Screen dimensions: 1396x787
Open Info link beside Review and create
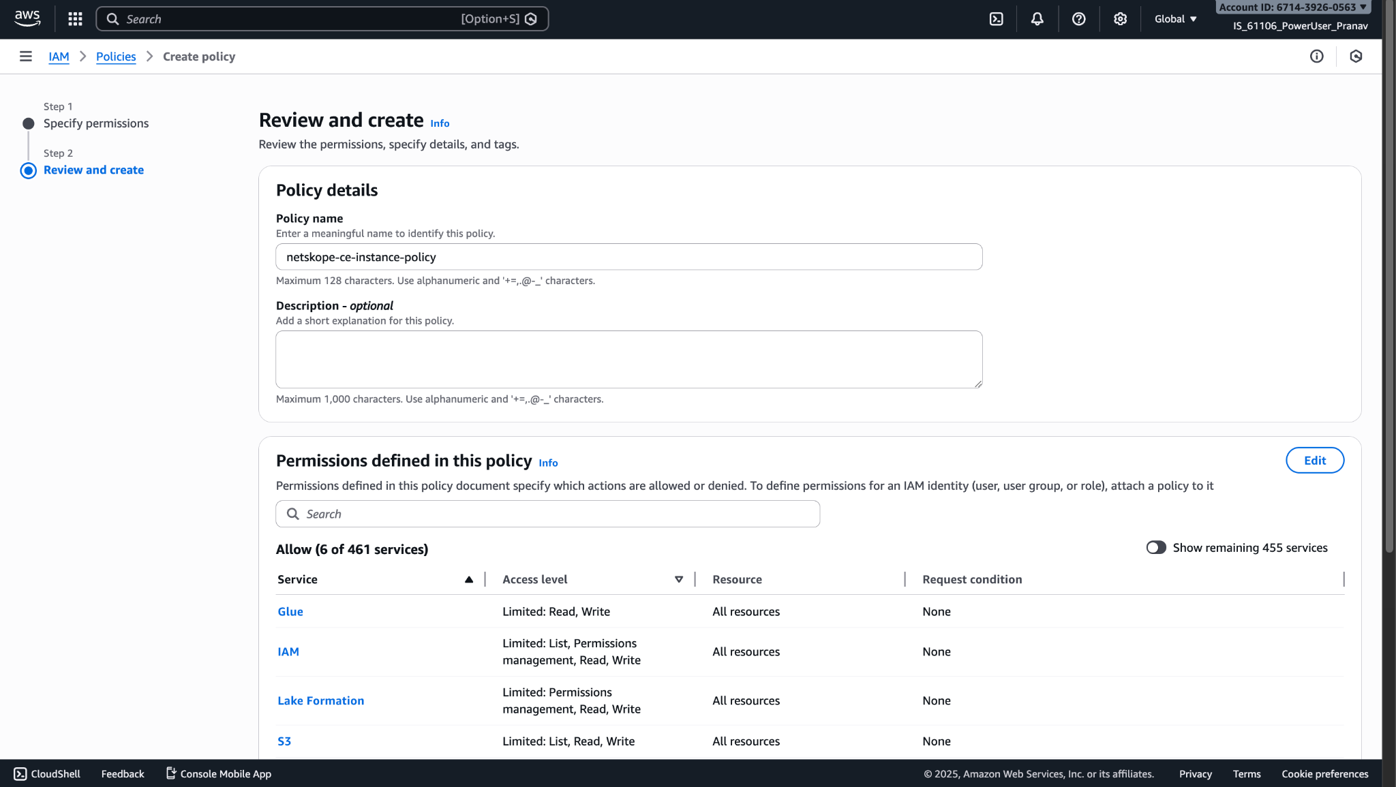pyautogui.click(x=440, y=123)
